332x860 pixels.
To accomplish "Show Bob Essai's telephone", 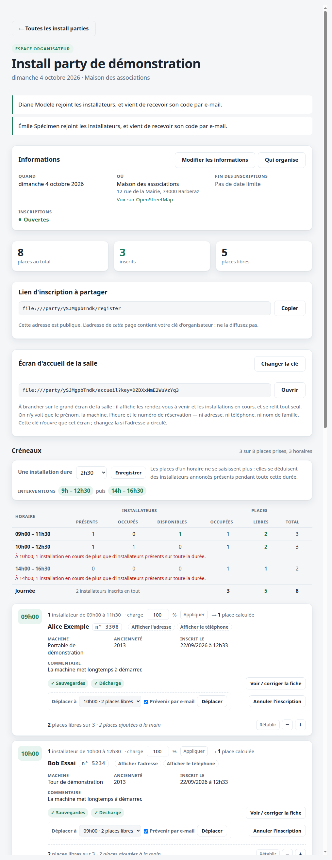I will pyautogui.click(x=191, y=764).
